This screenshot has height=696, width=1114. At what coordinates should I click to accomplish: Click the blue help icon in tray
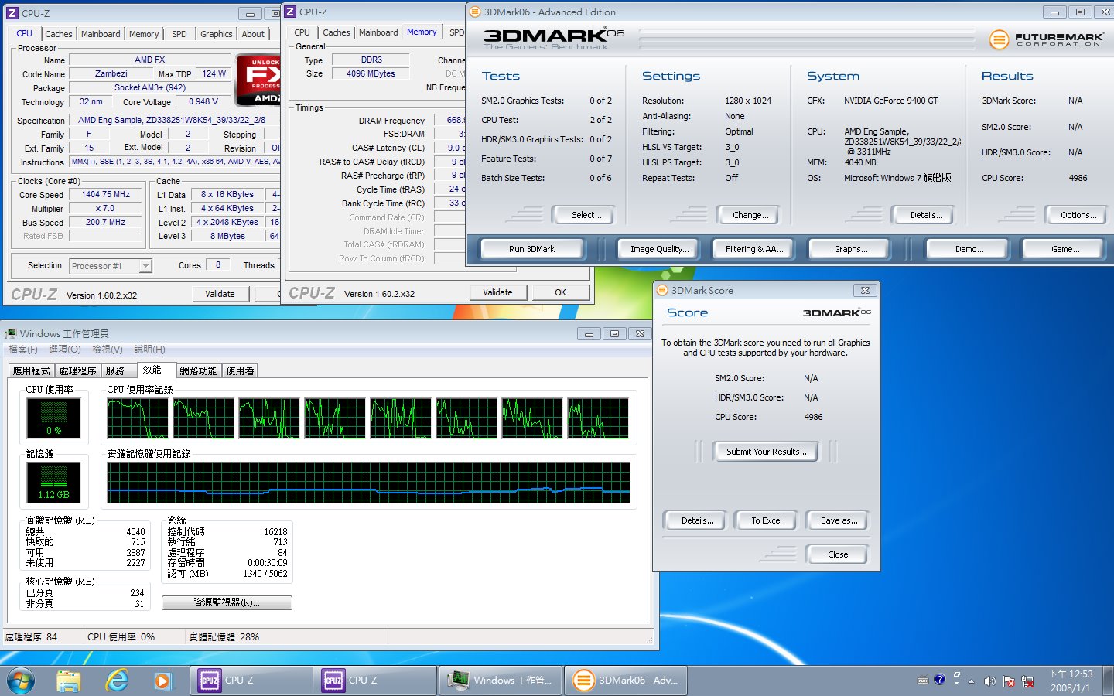point(939,680)
